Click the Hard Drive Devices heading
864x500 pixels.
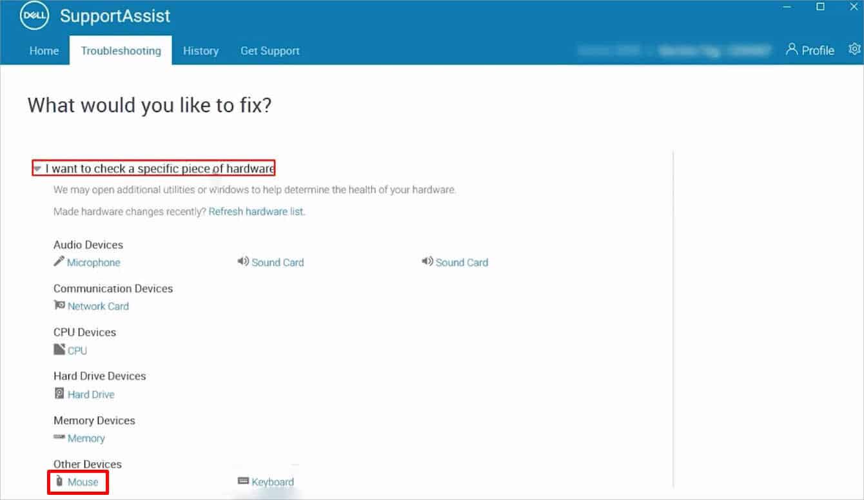(99, 376)
